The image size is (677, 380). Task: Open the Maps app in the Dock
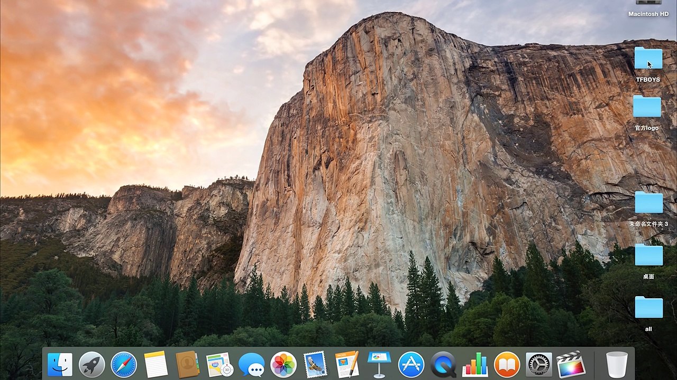click(x=219, y=365)
